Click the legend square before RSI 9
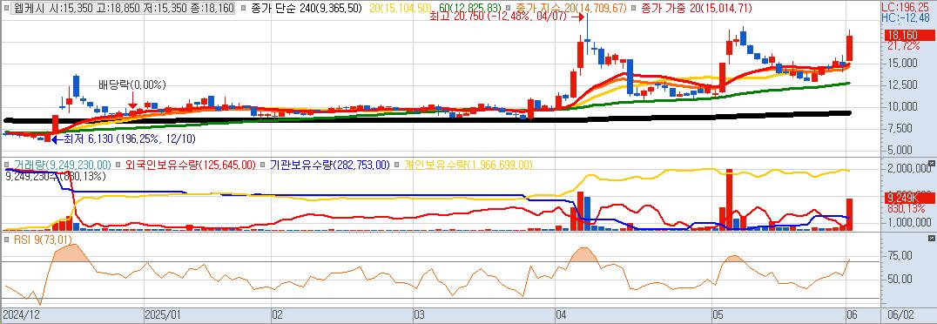The image size is (937, 324). [6, 240]
